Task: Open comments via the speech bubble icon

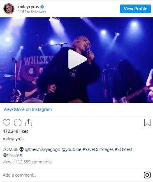Action: tap(18, 123)
